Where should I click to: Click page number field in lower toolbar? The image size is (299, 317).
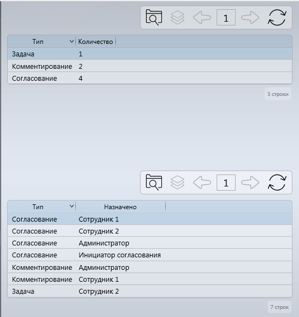point(226,183)
